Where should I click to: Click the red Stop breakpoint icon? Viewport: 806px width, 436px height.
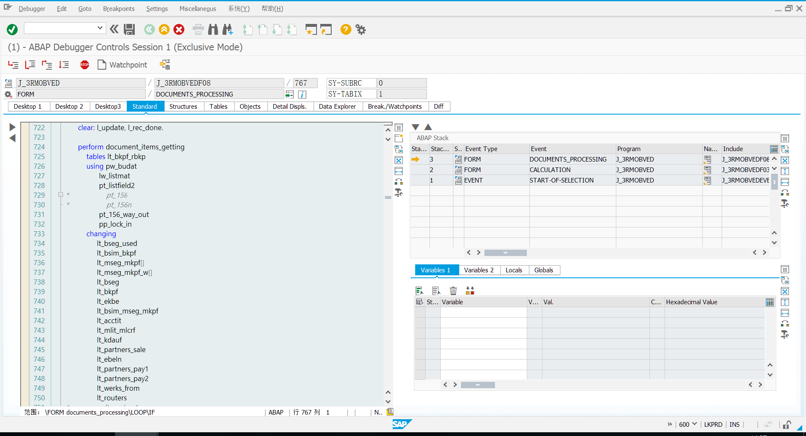(84, 65)
